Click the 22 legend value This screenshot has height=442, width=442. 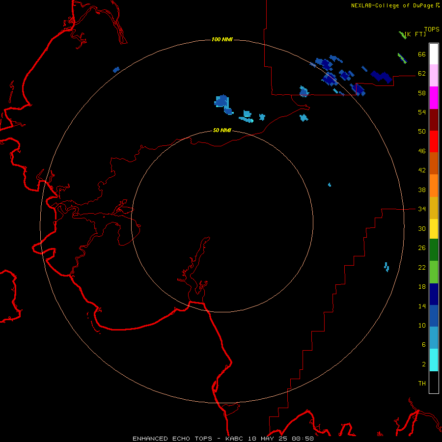click(422, 267)
